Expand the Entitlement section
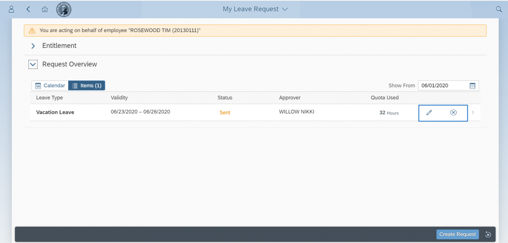Image resolution: width=508 pixels, height=243 pixels. tap(33, 46)
